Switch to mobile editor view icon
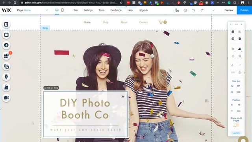 [62, 10]
